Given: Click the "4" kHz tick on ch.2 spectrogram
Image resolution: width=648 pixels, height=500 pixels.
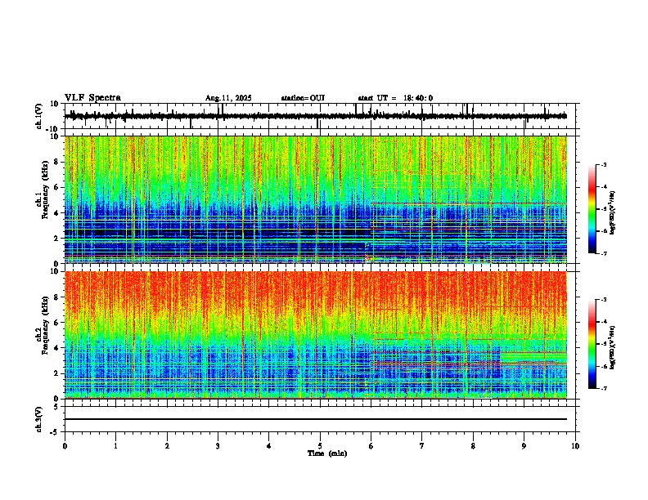Looking at the screenshot, I should click(57, 348).
